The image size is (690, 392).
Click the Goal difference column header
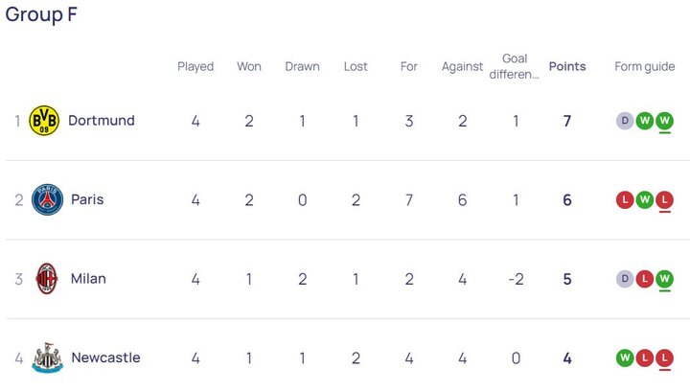coord(516,66)
